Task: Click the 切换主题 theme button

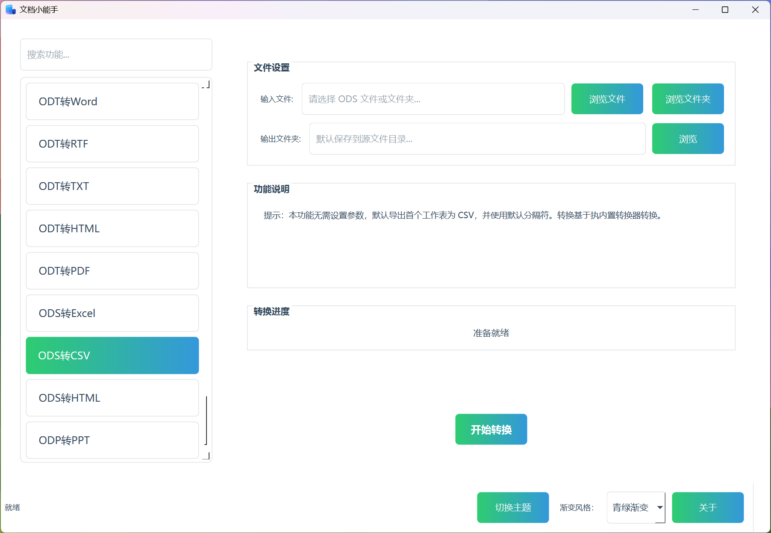Action: (512, 508)
